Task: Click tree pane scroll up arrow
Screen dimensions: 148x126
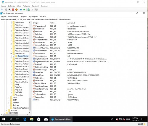Action: [x=30, y=22]
